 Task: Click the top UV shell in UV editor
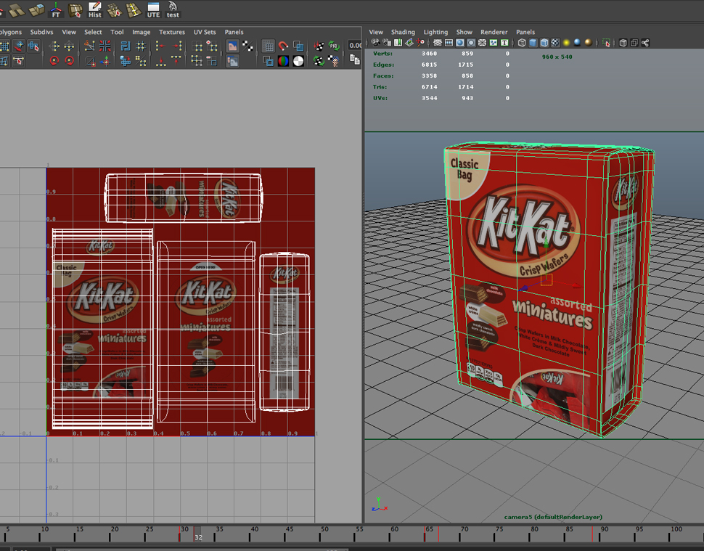(183, 197)
